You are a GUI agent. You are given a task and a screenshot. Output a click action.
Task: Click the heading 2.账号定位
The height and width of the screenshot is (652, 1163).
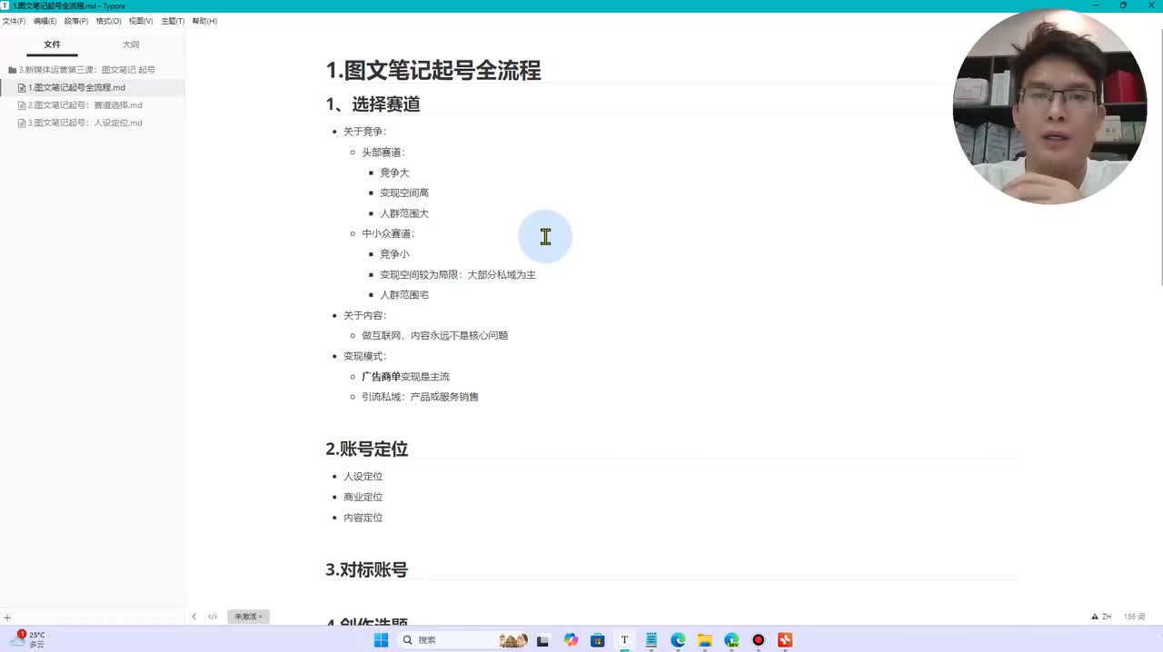(x=367, y=449)
